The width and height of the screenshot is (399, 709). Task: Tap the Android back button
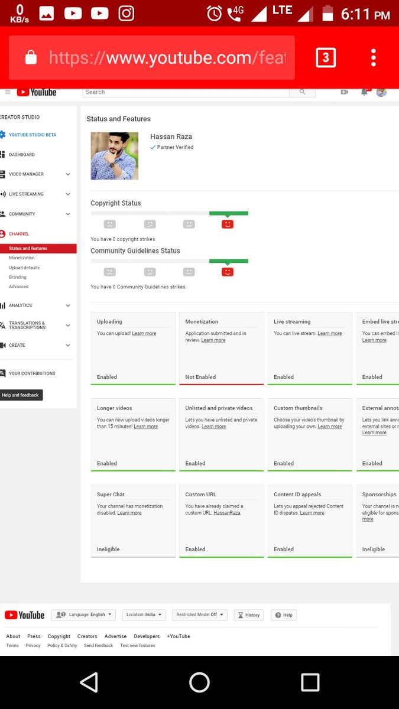89,682
